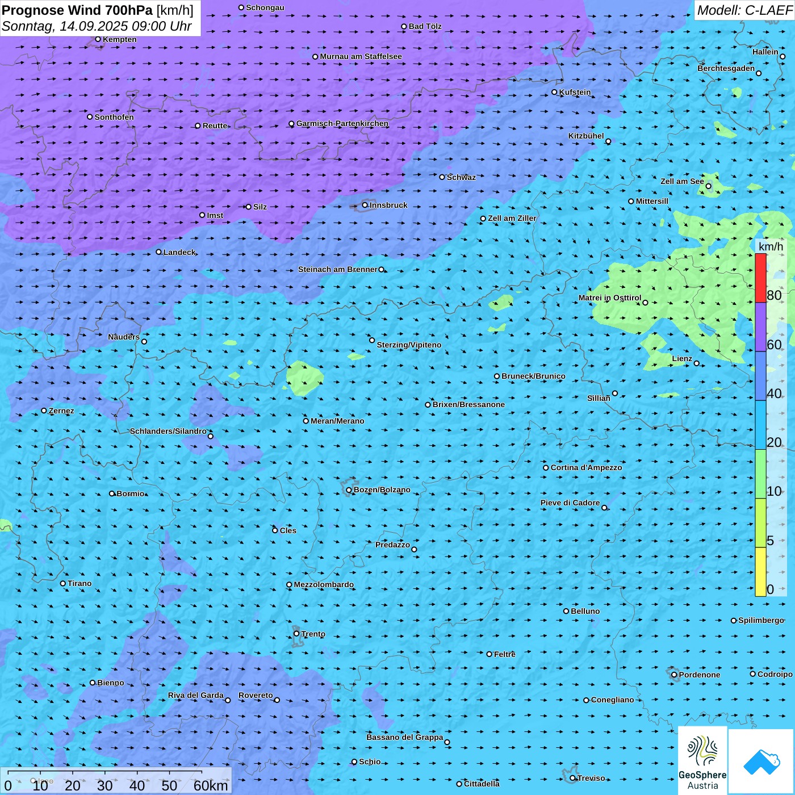Image resolution: width=795 pixels, height=795 pixels.
Task: Click the Treviso city marker
Action: pyautogui.click(x=573, y=778)
